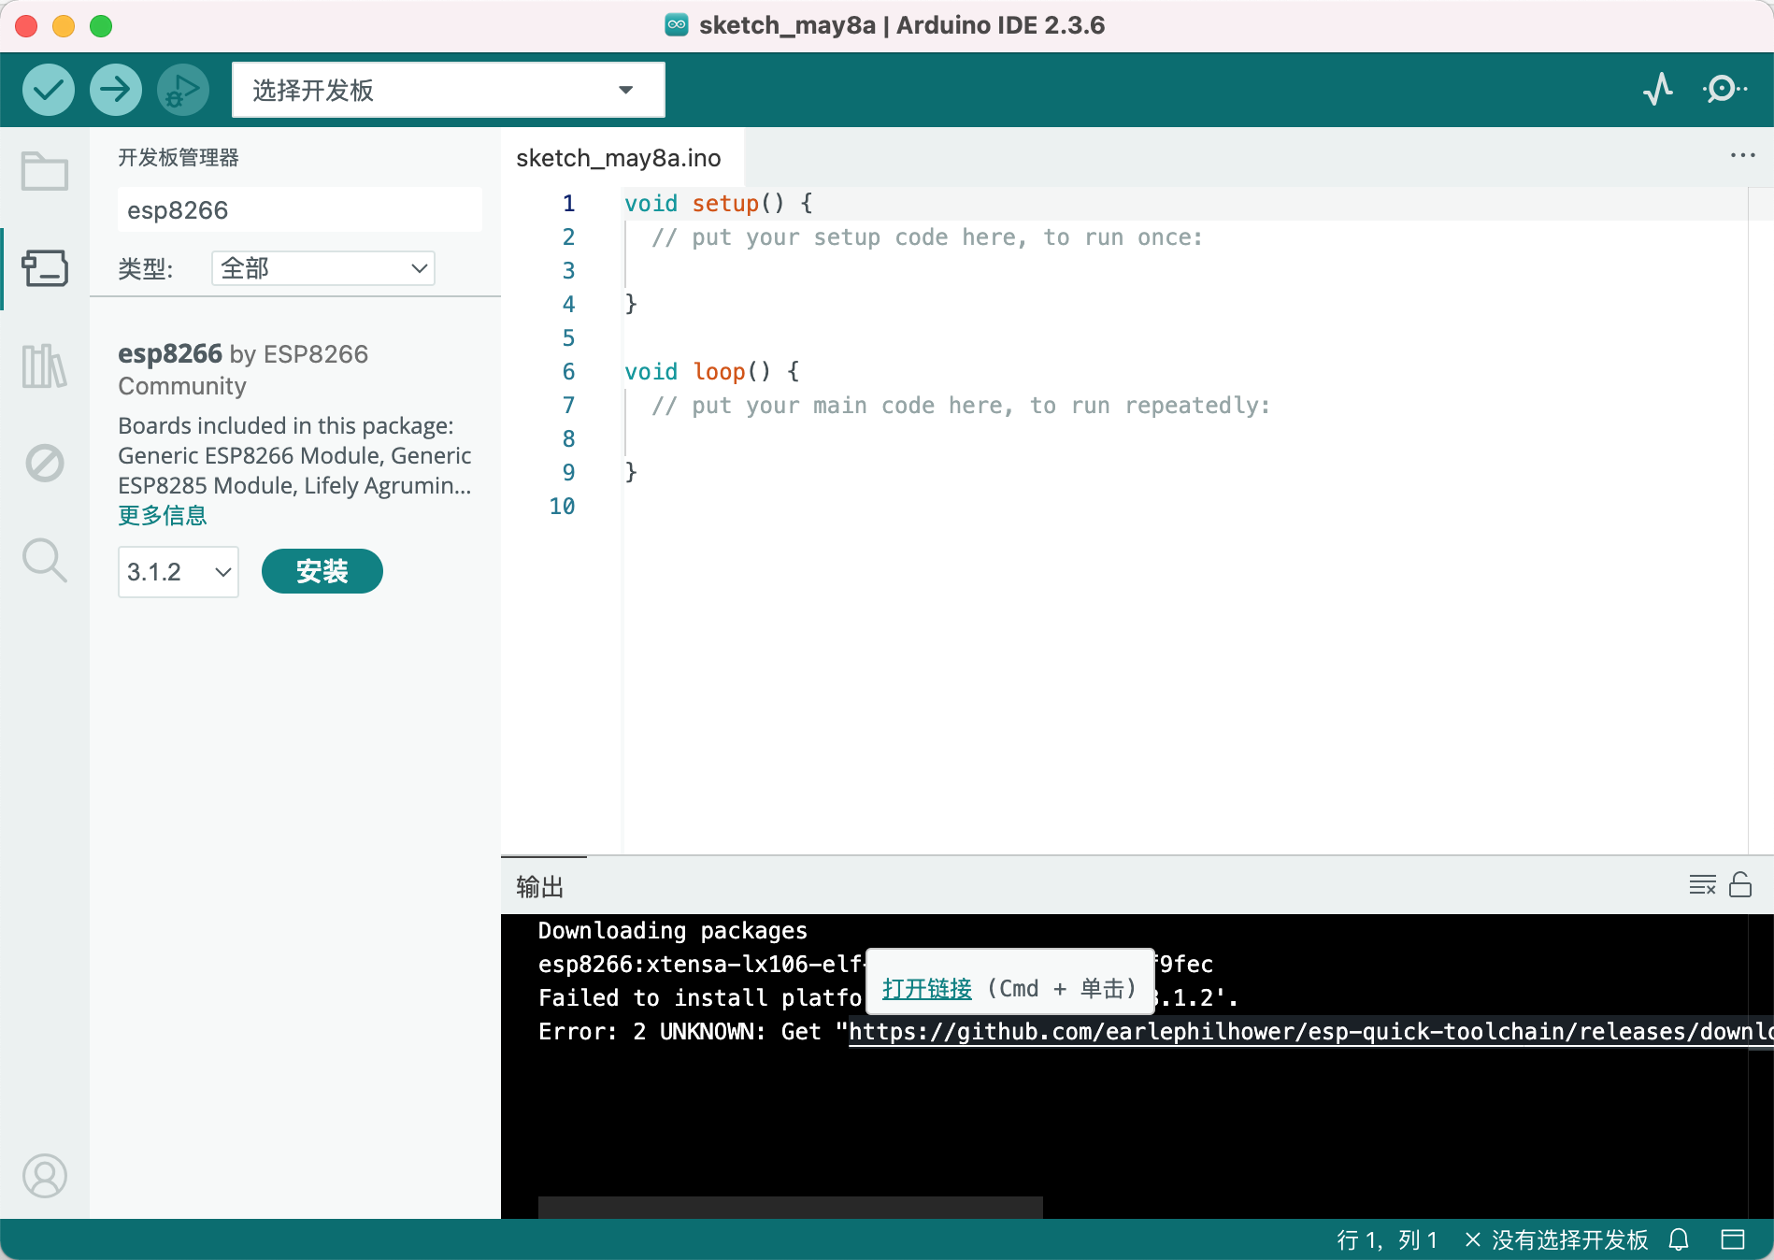Screen dimensions: 1774x1260
Task: Open the Serial Monitor
Action: (x=1724, y=90)
